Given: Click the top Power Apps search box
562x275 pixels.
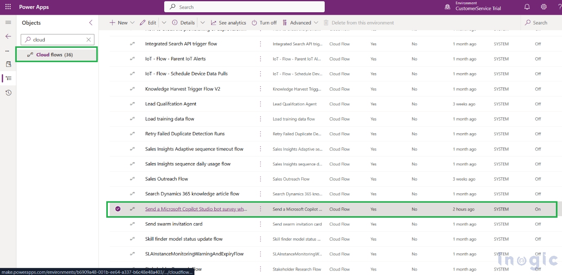Looking at the screenshot, I should (x=244, y=7).
